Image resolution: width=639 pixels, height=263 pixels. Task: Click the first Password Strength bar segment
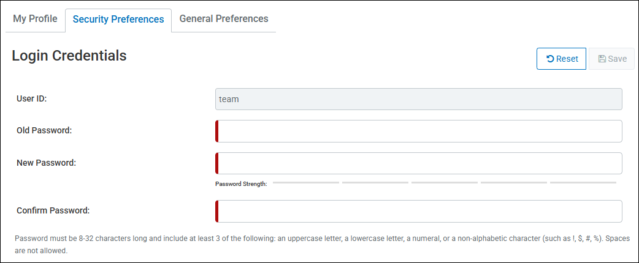point(305,182)
